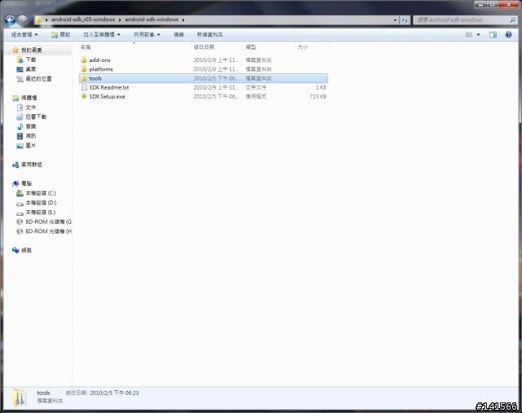This screenshot has height=413, width=522.
Task: Click android-sdk-windows in the address path
Action: [152, 20]
